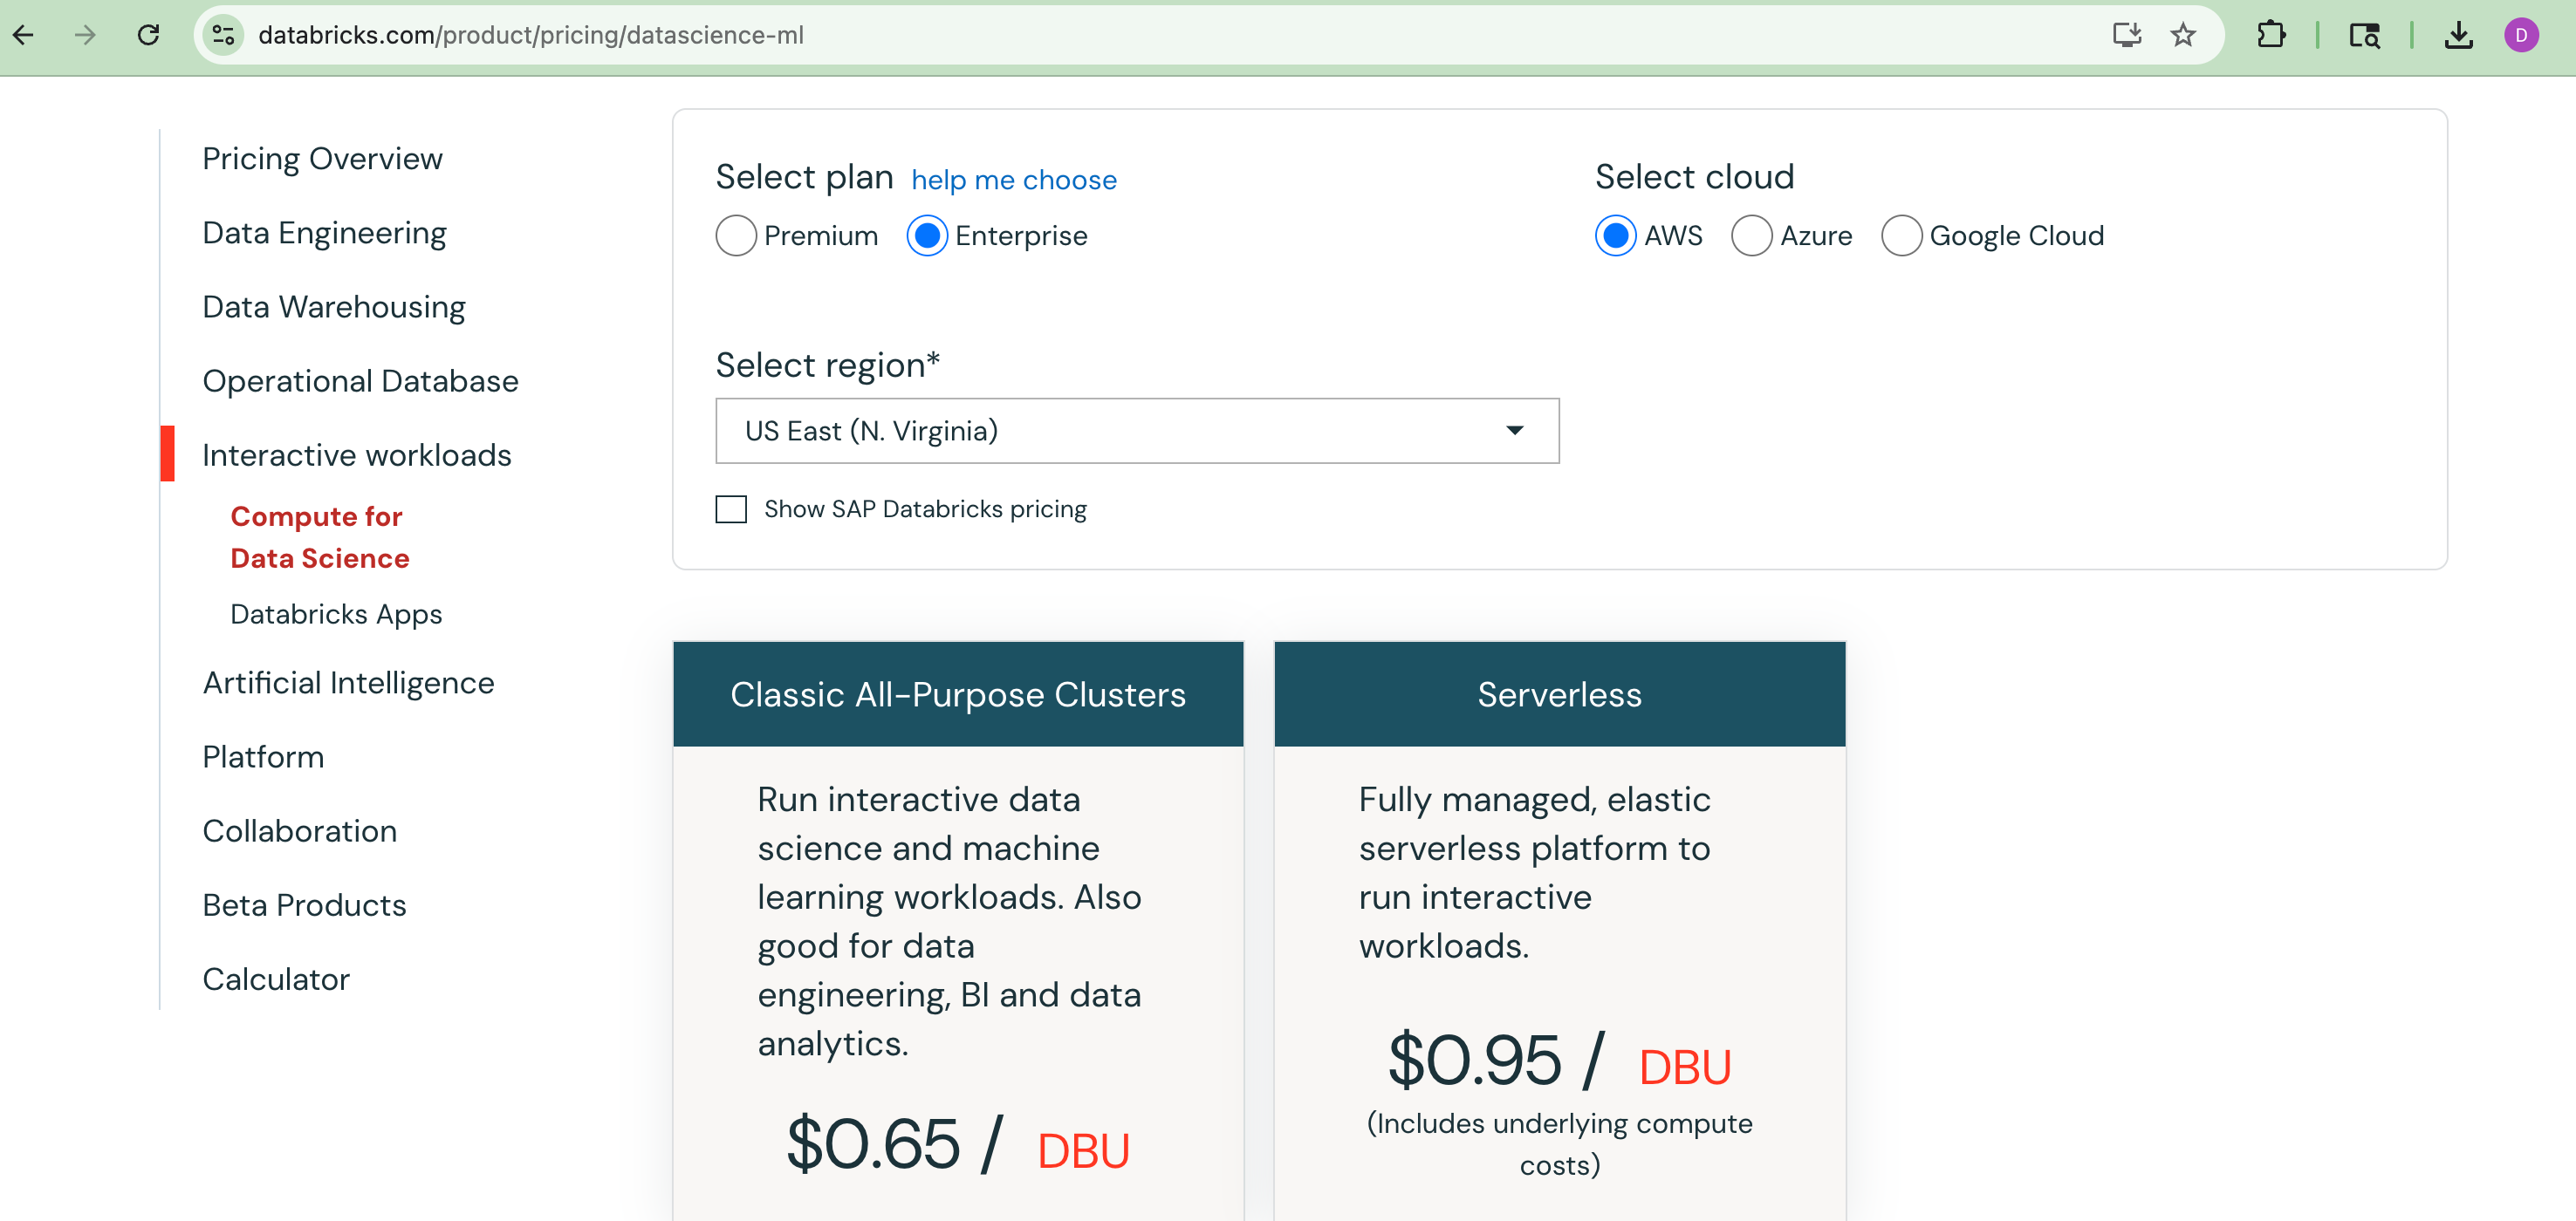This screenshot has width=2576, height=1221.
Task: Click the browser back arrow
Action: pos(24,36)
